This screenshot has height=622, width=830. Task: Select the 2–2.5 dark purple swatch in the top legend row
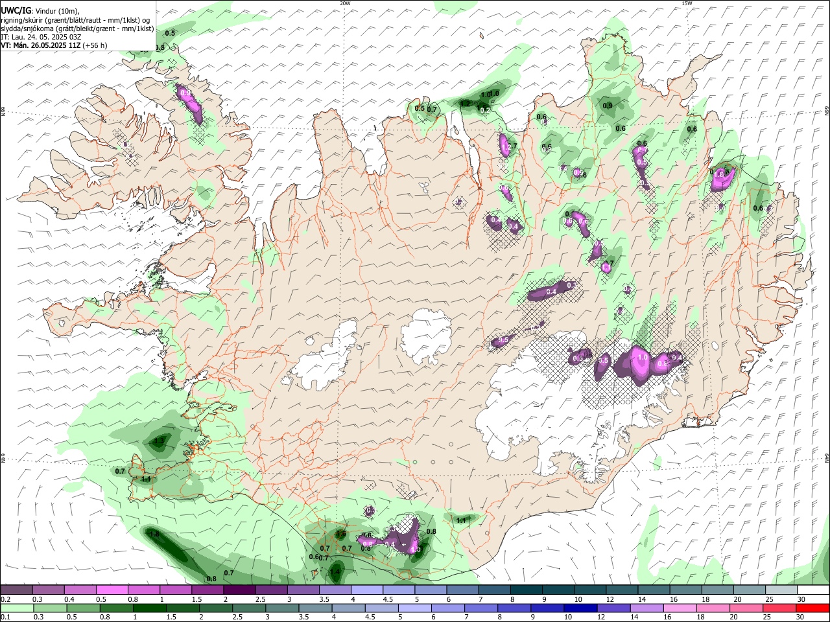(239, 590)
